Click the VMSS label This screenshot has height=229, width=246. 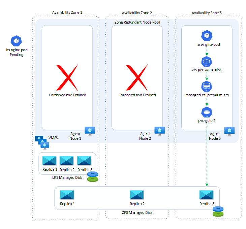[x=53, y=138]
